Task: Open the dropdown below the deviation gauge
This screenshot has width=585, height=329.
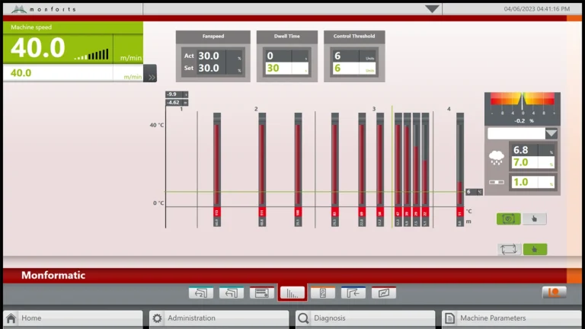Action: point(551,133)
